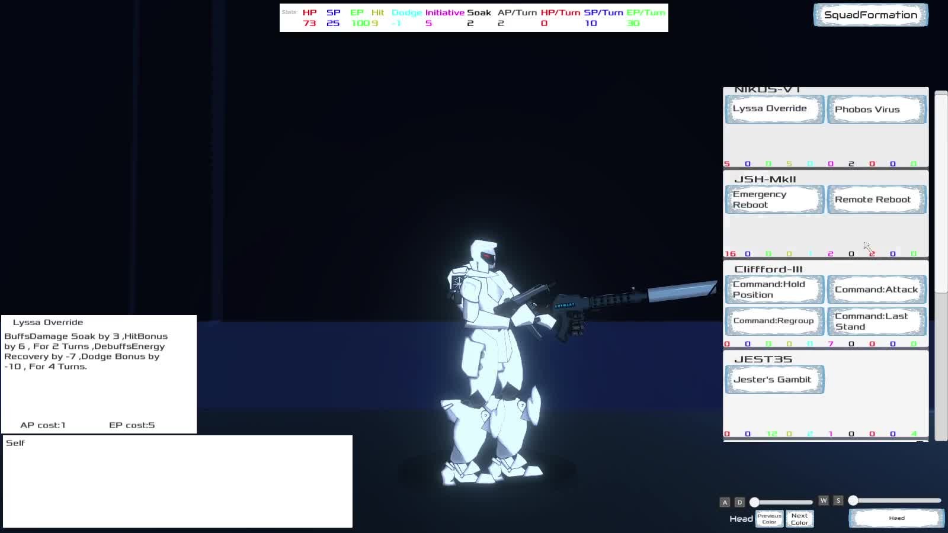Screen dimensions: 948x533
Task: Click the Head body part selector
Action: click(896, 518)
